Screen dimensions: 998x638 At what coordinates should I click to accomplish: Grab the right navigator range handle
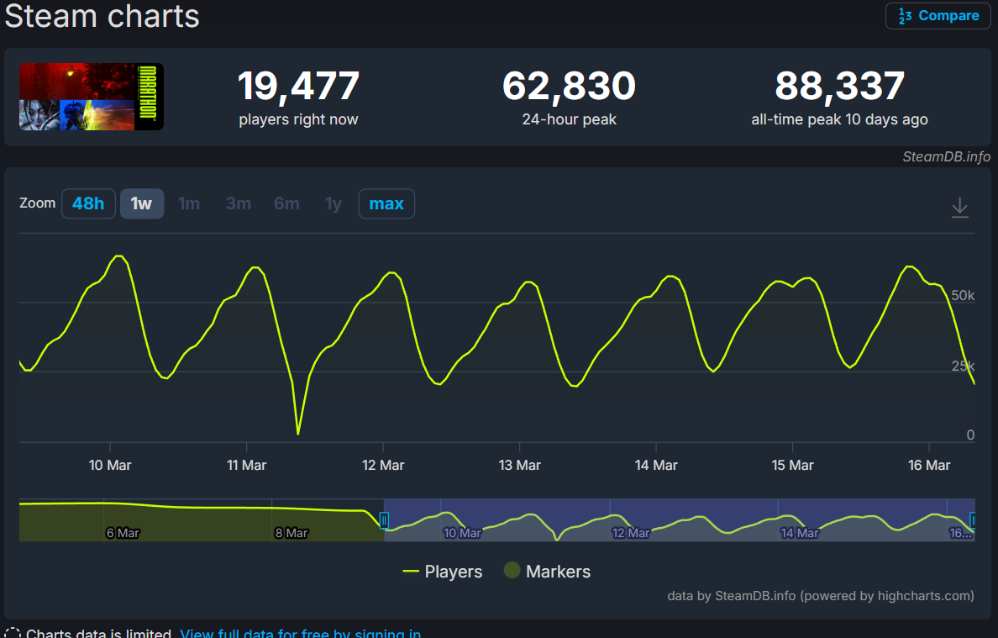973,520
